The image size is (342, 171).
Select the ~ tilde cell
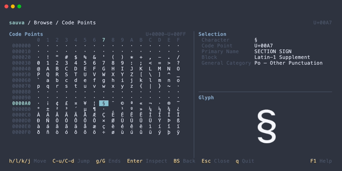(x=169, y=86)
